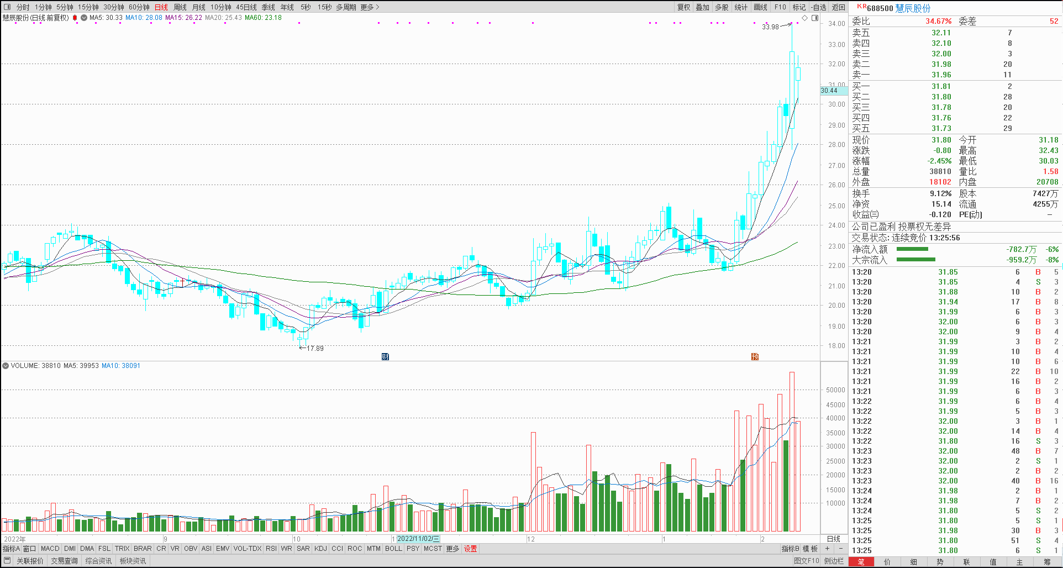Open the round indicator dropdown before MA5

(x=84, y=18)
